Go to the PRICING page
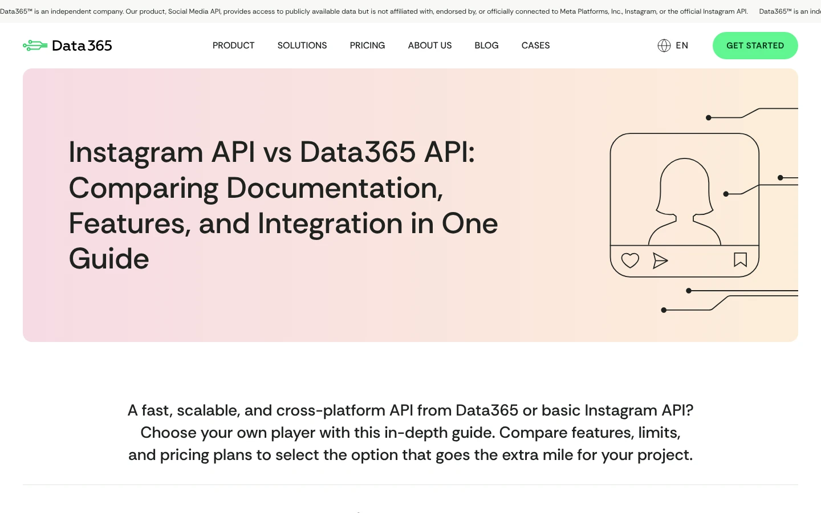Screen dimensions: 821x513 (x=367, y=46)
